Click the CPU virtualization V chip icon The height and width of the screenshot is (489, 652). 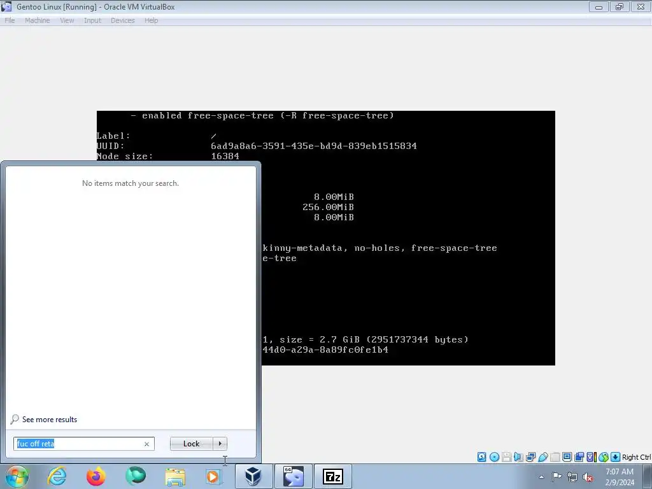591,457
